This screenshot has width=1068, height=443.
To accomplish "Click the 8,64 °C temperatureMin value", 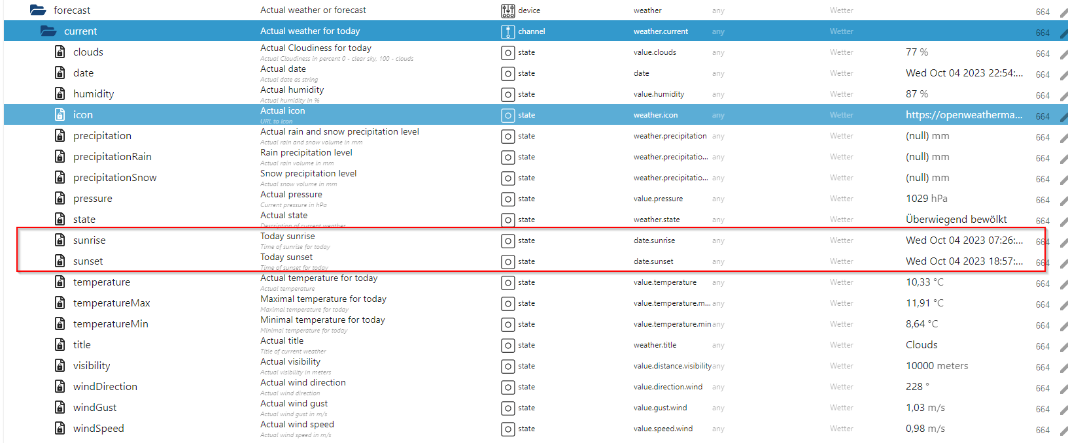I will coord(922,323).
